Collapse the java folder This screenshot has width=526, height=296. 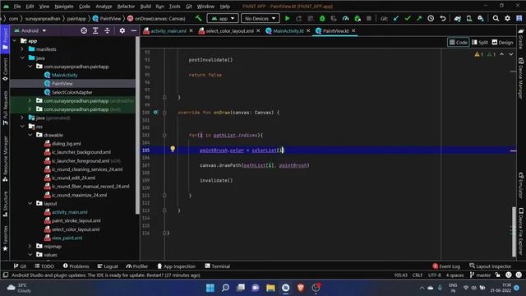[22, 58]
